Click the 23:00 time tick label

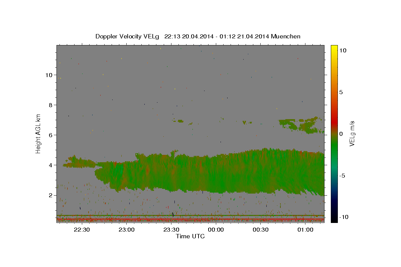click(x=126, y=230)
